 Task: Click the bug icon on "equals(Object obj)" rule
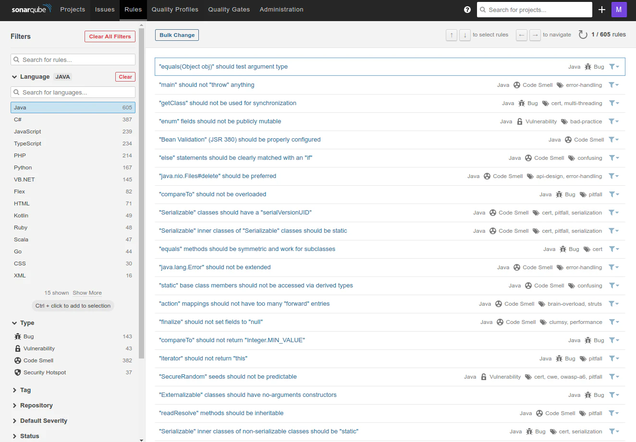tap(588, 67)
